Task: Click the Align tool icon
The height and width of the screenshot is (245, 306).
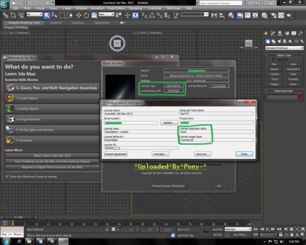Action: click(222, 15)
